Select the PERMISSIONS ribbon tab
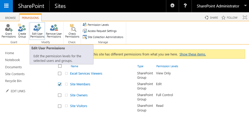Screen dimensions: 249x115 pos(30,18)
